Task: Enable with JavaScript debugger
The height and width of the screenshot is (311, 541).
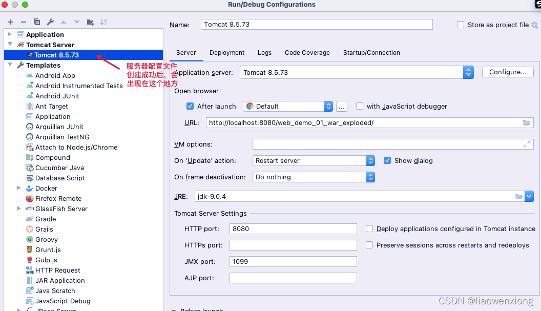Action: (x=360, y=106)
